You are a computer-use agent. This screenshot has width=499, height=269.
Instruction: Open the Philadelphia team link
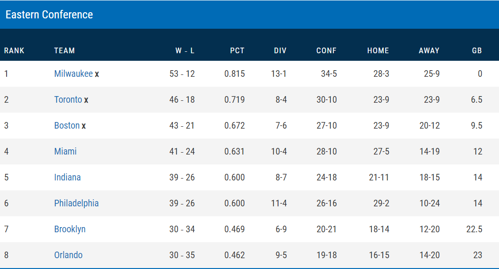[76, 203]
